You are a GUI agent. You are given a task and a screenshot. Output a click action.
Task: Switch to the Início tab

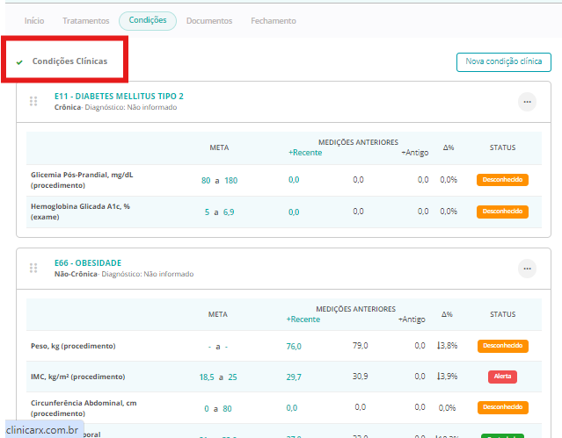34,20
